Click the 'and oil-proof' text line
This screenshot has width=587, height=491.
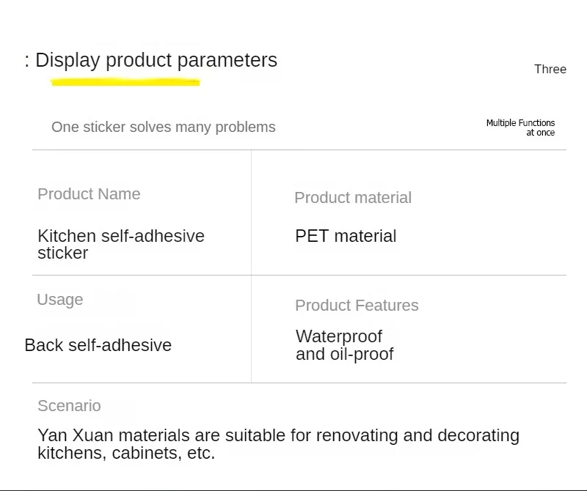345,355
